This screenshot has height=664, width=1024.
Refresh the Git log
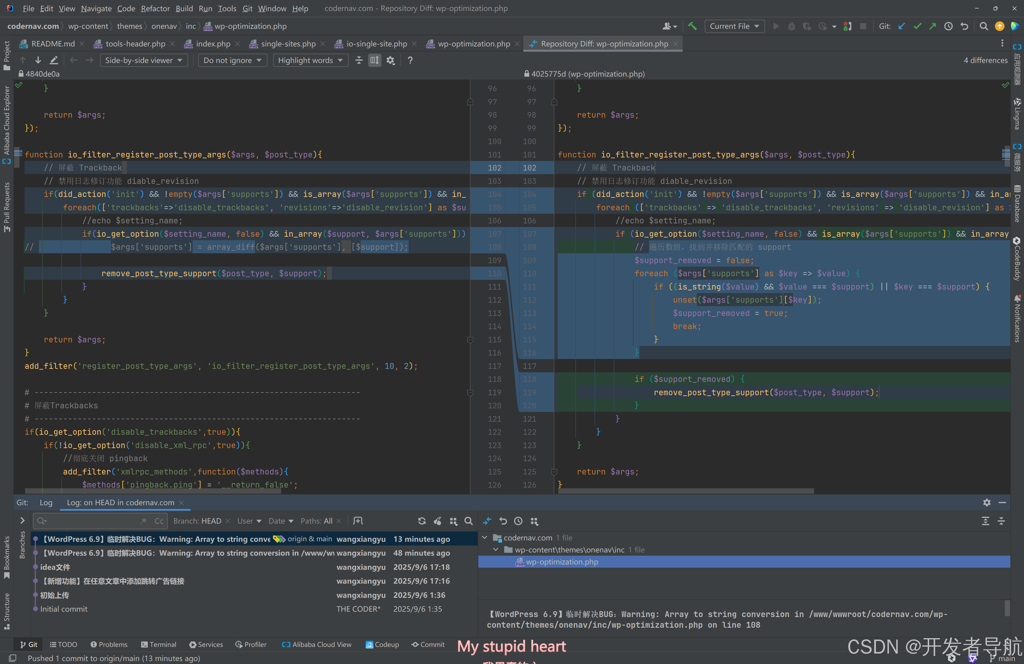(422, 521)
